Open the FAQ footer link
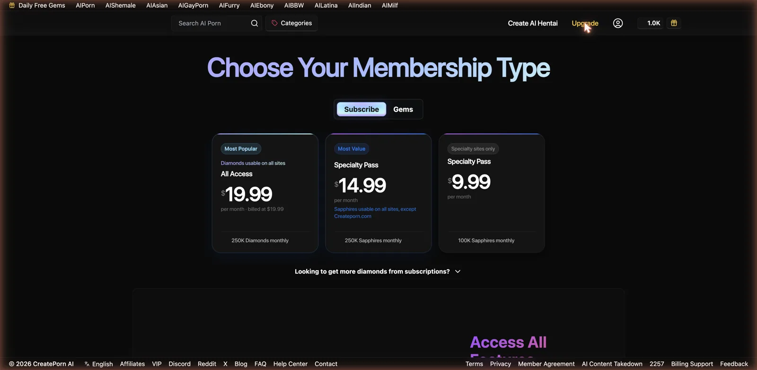Screen dimensions: 757x370 coord(260,364)
